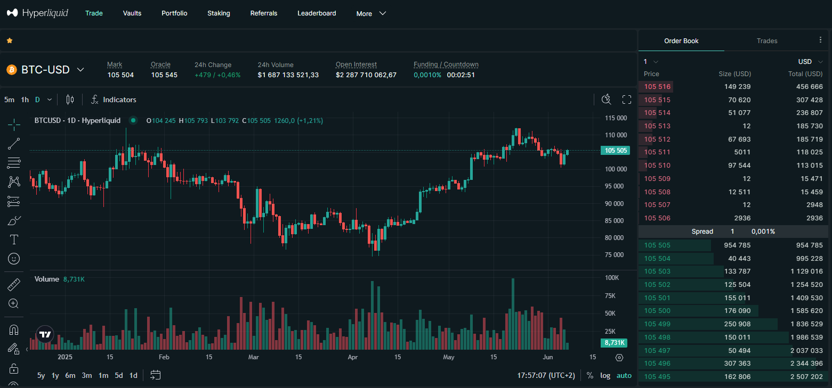This screenshot has height=388, width=832.
Task: Open the Leaderboard page
Action: click(317, 13)
